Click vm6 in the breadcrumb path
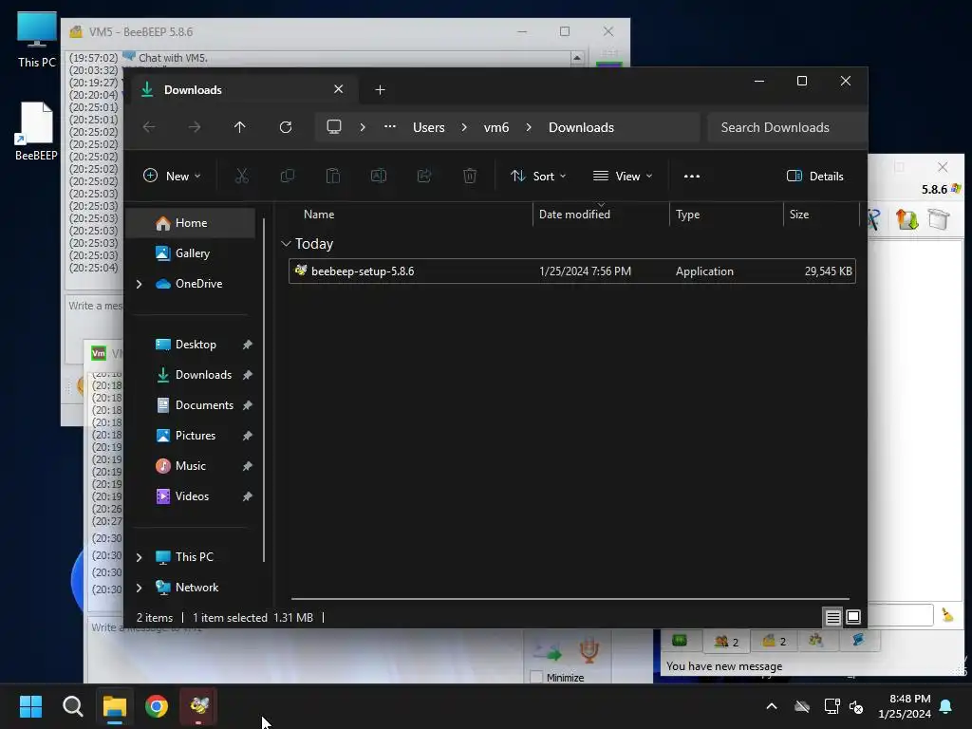Screen dimensions: 972x729 tap(496, 127)
